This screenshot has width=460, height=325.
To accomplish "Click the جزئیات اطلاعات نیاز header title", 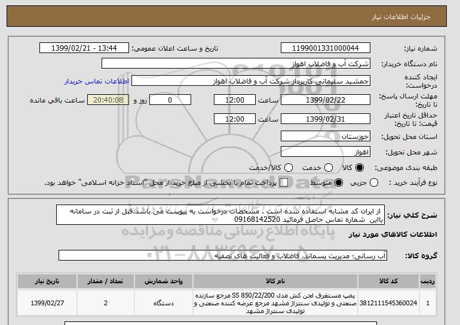I will [401, 17].
